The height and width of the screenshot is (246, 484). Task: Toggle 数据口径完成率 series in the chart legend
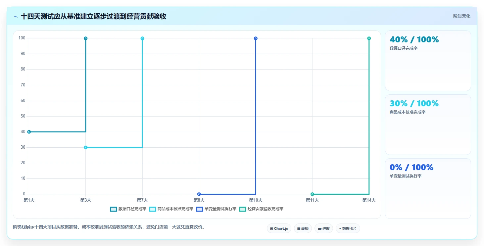pos(128,209)
